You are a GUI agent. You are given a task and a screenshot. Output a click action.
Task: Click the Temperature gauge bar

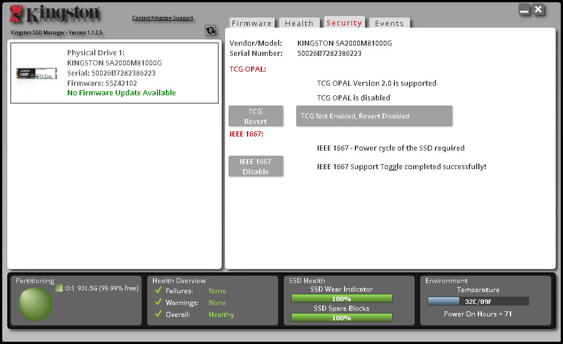[478, 301]
